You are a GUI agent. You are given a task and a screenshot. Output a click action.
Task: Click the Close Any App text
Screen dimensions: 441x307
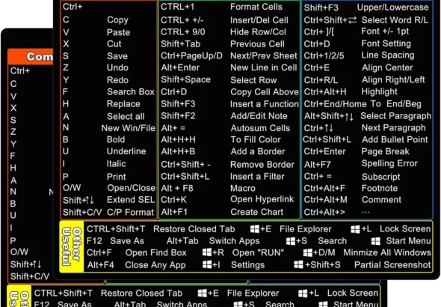[x=155, y=265]
